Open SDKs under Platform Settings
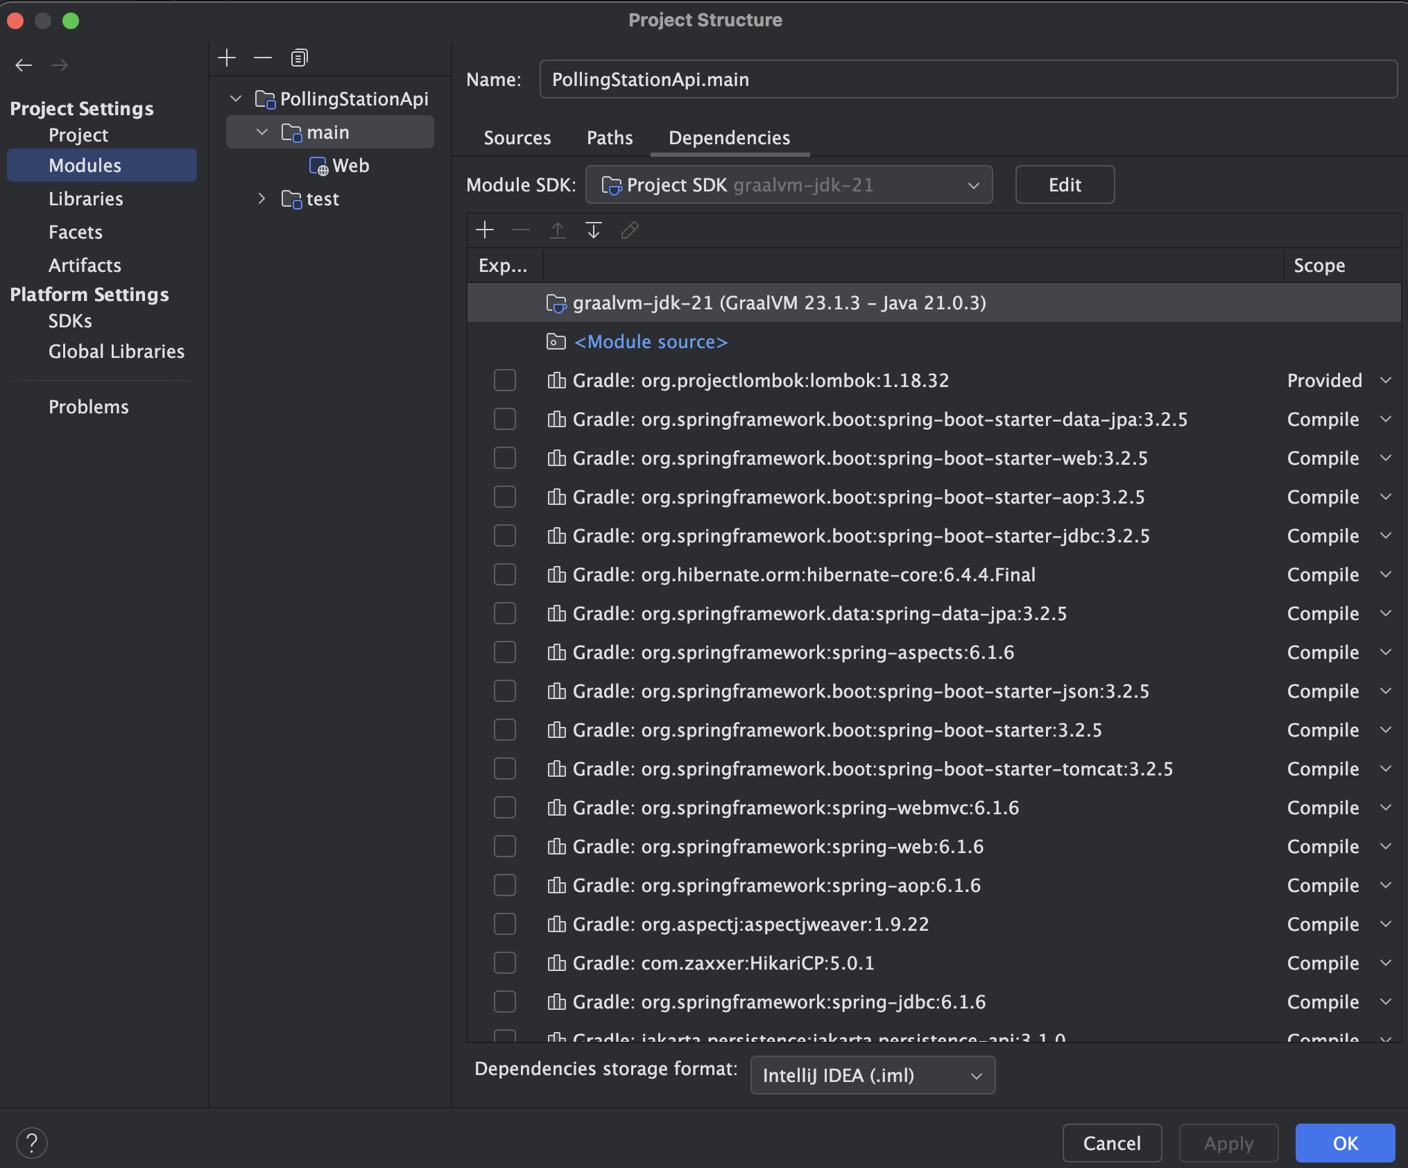This screenshot has height=1168, width=1408. [102, 321]
